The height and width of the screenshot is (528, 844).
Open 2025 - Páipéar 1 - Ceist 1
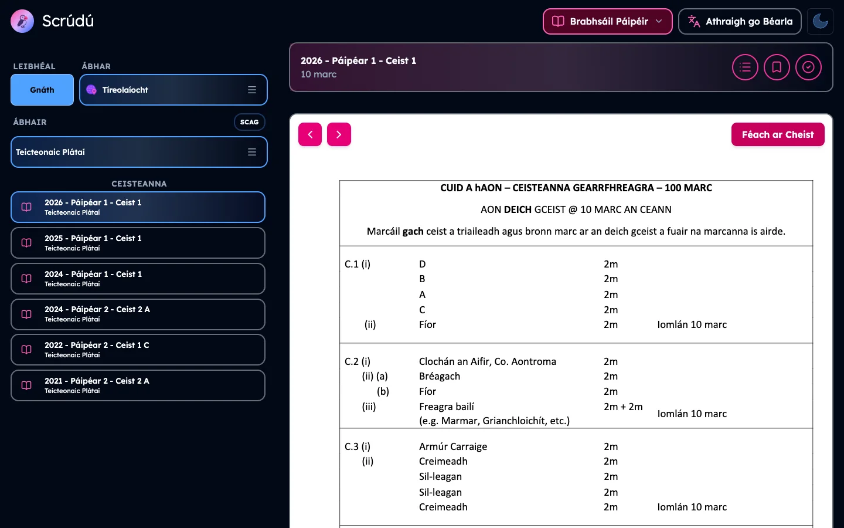[138, 243]
